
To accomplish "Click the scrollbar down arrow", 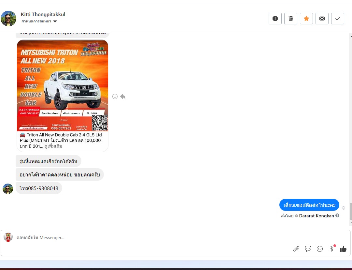I will [x=351, y=223].
